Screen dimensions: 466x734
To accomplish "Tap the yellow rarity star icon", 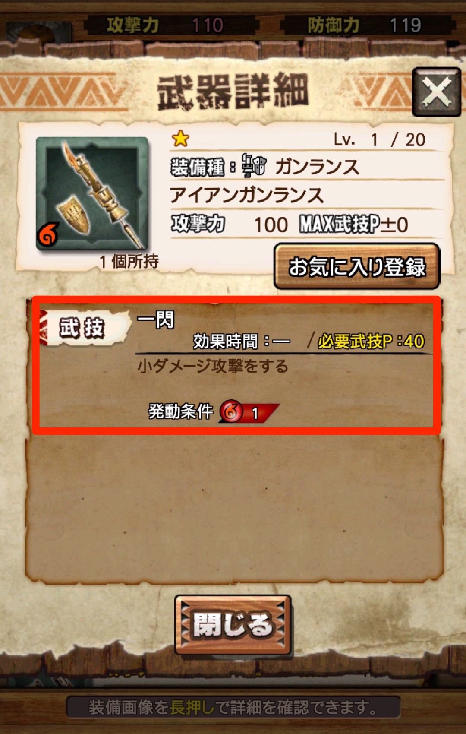I will pos(180,139).
